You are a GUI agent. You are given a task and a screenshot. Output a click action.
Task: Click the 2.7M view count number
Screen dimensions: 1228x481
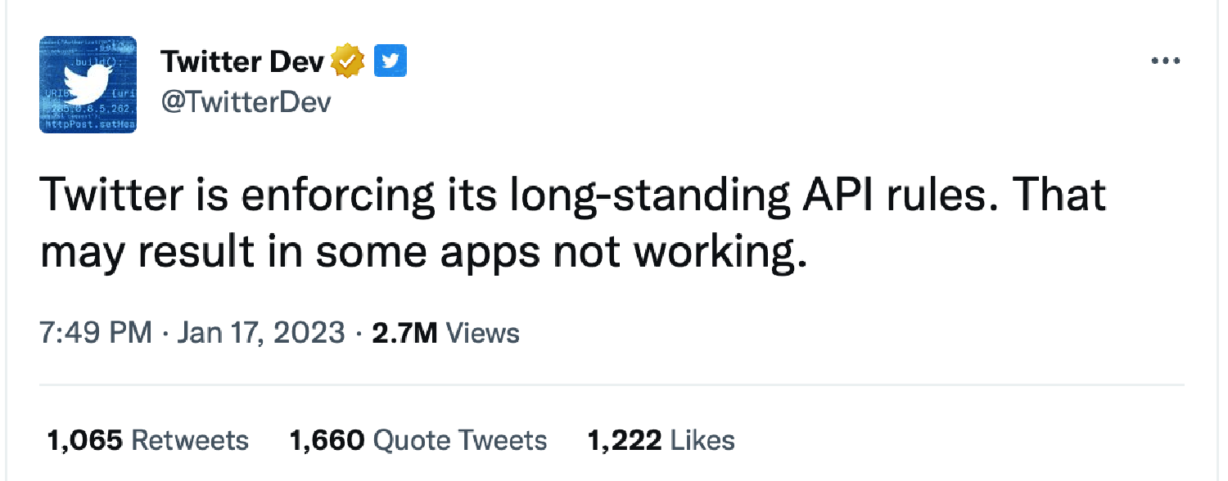click(404, 334)
